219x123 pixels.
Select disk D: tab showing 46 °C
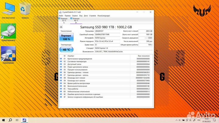[x=76, y=21]
